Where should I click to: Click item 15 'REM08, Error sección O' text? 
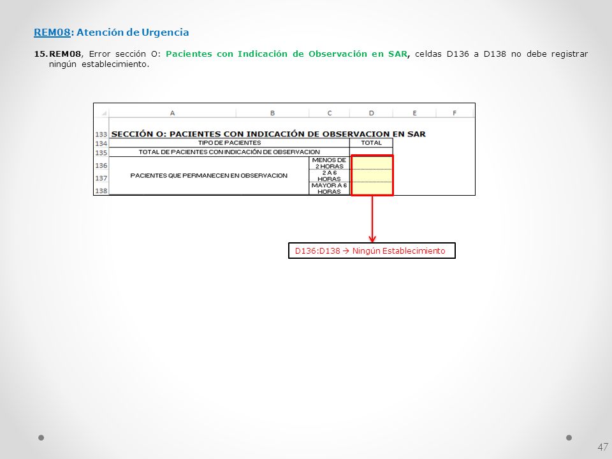click(x=97, y=54)
